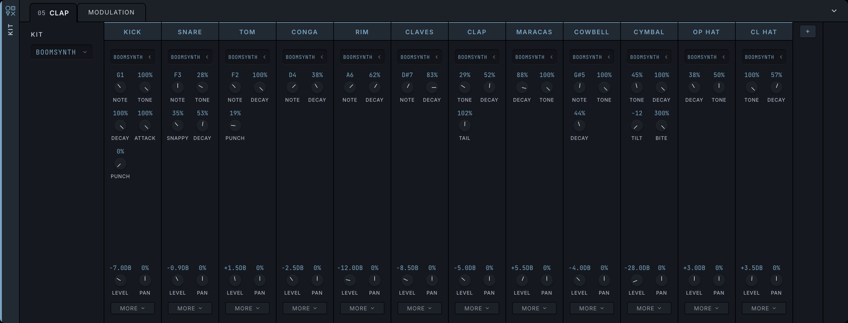Image resolution: width=848 pixels, height=323 pixels.
Task: Click the CLAVES DECAY knob at 83%
Action: click(x=432, y=87)
